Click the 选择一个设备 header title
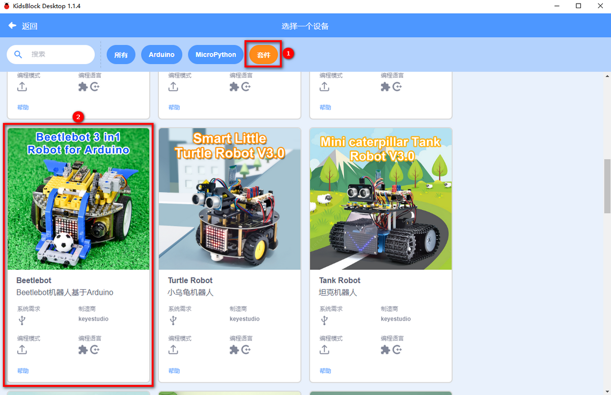 coord(305,26)
